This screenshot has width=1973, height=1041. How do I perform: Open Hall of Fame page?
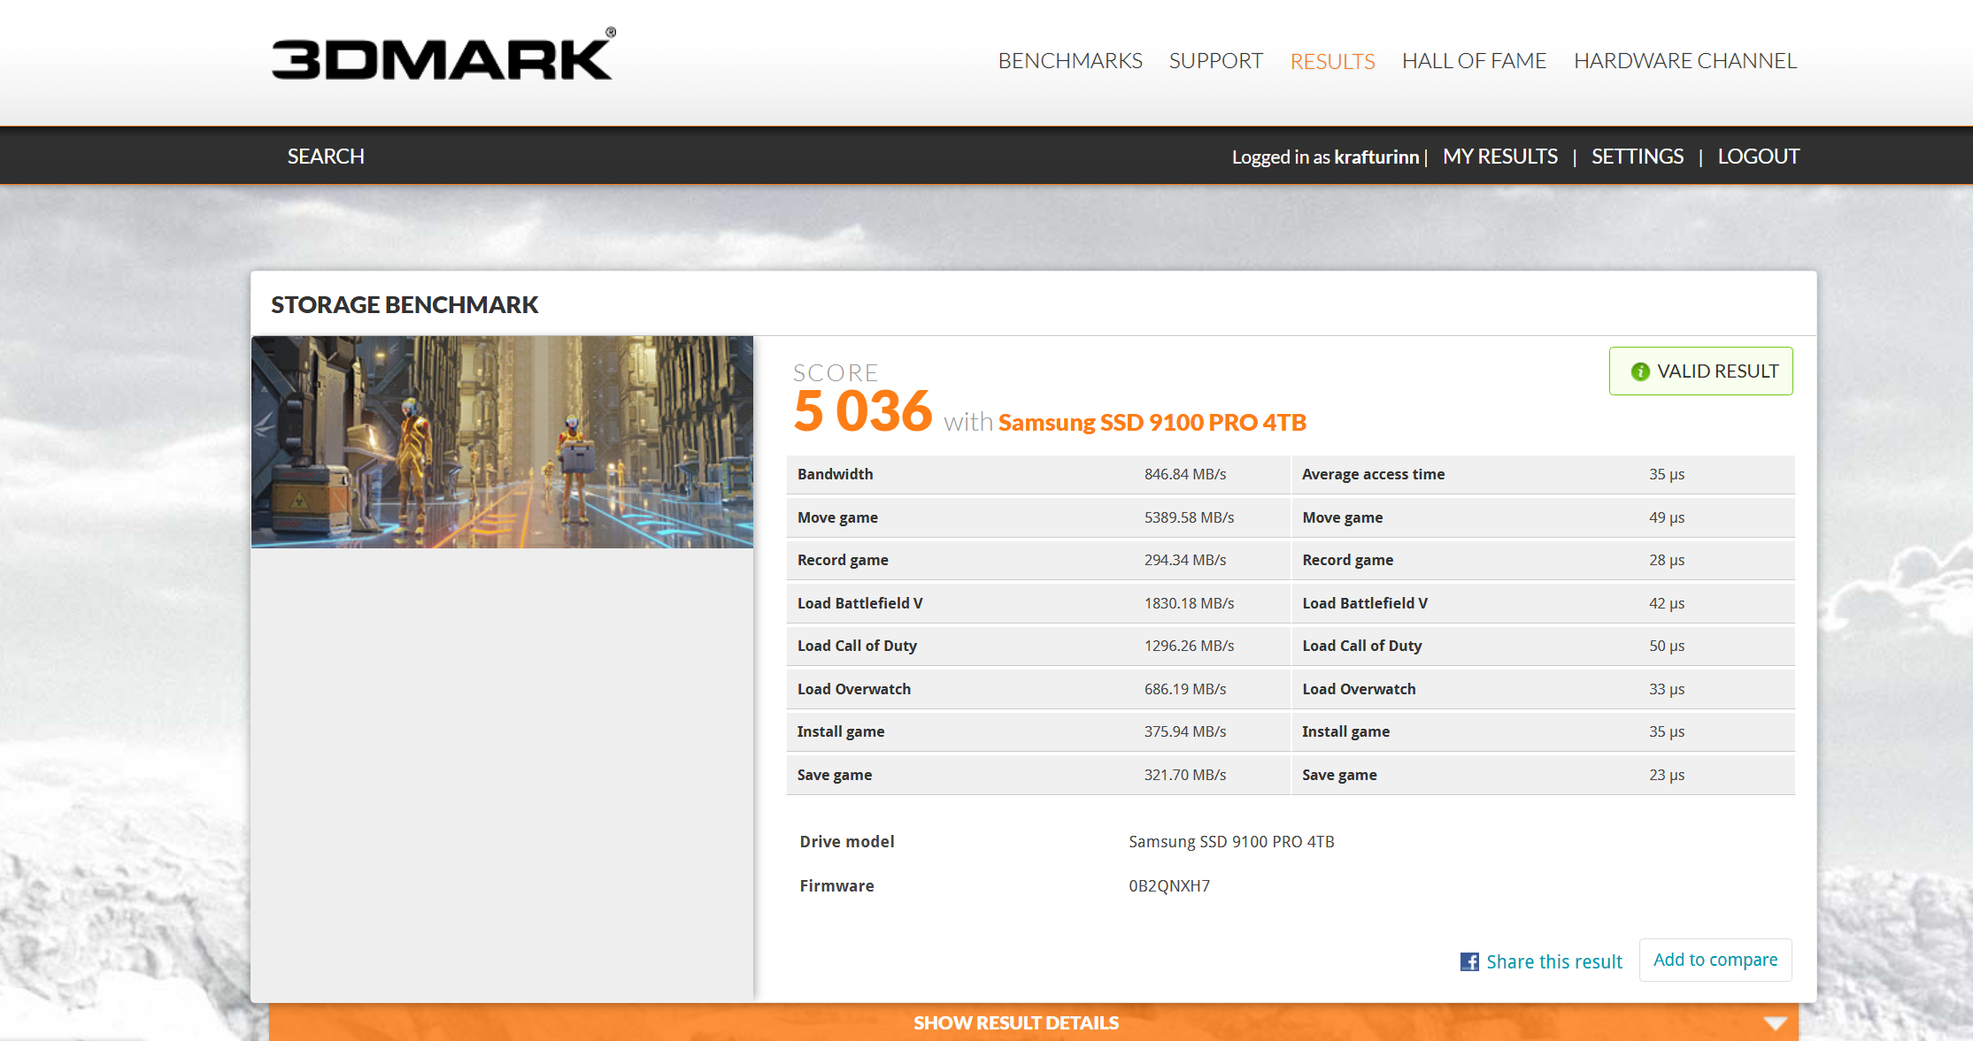[x=1473, y=61]
